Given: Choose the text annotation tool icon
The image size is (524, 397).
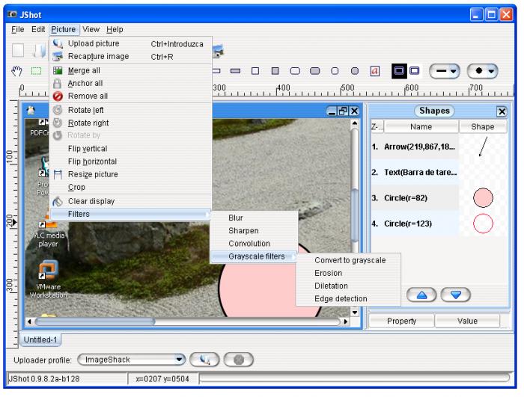Looking at the screenshot, I should tap(374, 71).
